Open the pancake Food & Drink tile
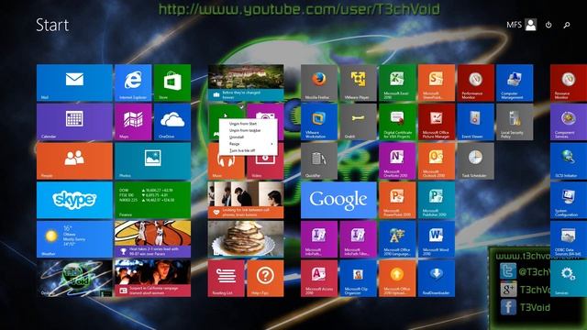The width and height of the screenshot is (587, 330). tap(246, 239)
